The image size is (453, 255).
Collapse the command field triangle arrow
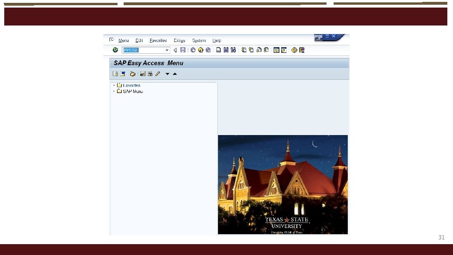pos(175,50)
